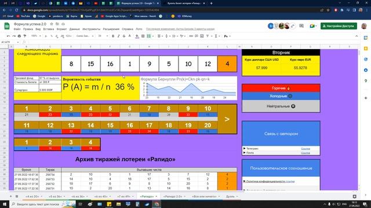
Task: Open the functions (sigma) dropdown
Action: [217, 36]
